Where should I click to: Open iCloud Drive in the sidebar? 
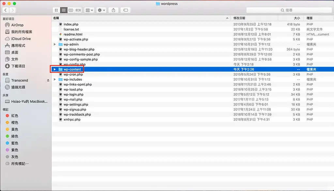tap(18, 39)
